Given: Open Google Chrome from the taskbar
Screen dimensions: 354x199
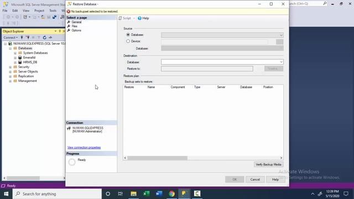Looking at the screenshot, I should 171,193.
